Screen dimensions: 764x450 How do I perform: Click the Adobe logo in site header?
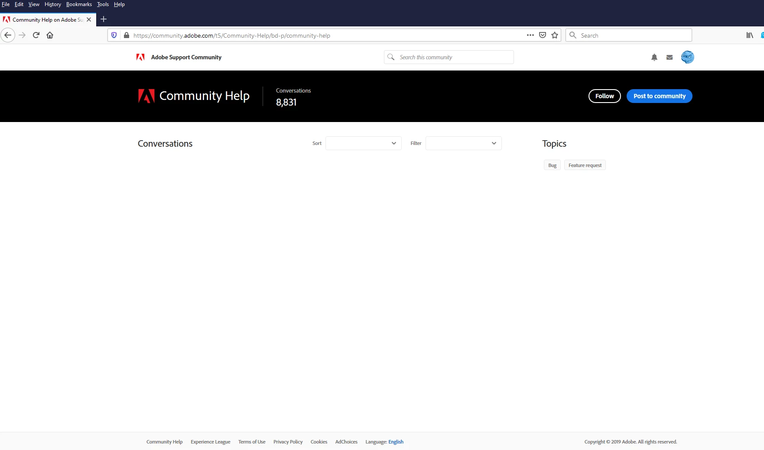tap(140, 57)
